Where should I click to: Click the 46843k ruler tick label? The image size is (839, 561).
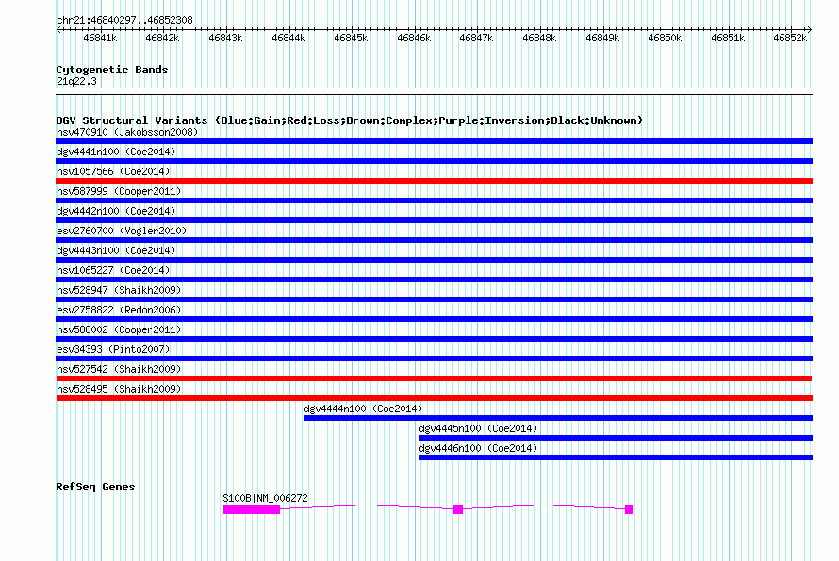(x=225, y=38)
